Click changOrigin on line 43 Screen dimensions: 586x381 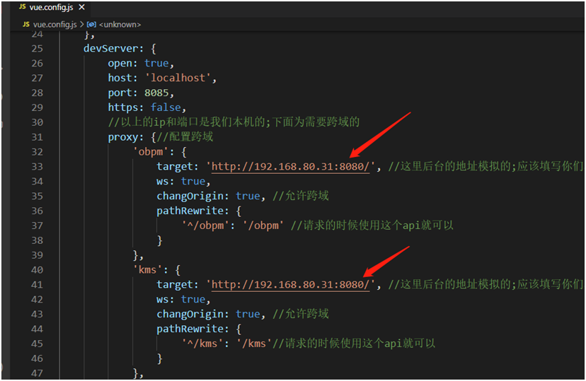[190, 315]
